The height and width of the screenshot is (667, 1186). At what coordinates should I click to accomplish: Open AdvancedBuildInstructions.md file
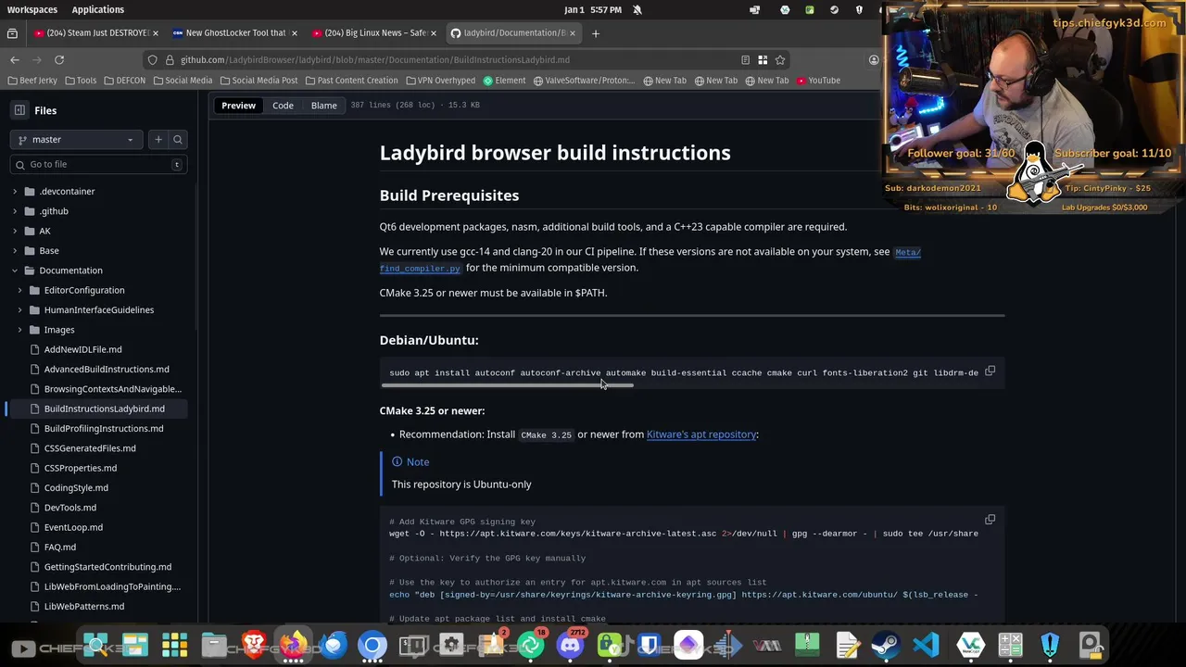pyautogui.click(x=107, y=370)
